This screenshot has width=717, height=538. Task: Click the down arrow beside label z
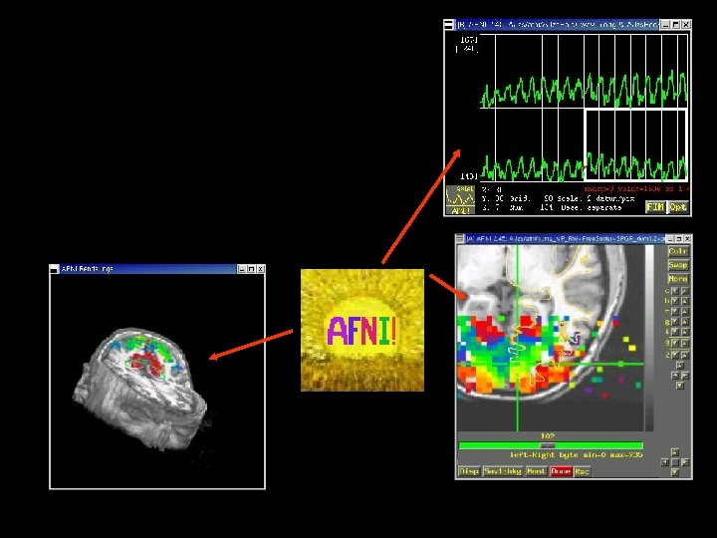point(675,355)
